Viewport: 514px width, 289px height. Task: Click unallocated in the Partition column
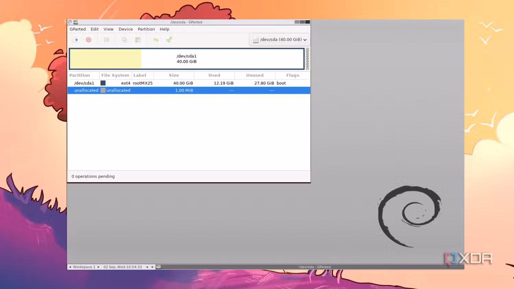click(86, 90)
